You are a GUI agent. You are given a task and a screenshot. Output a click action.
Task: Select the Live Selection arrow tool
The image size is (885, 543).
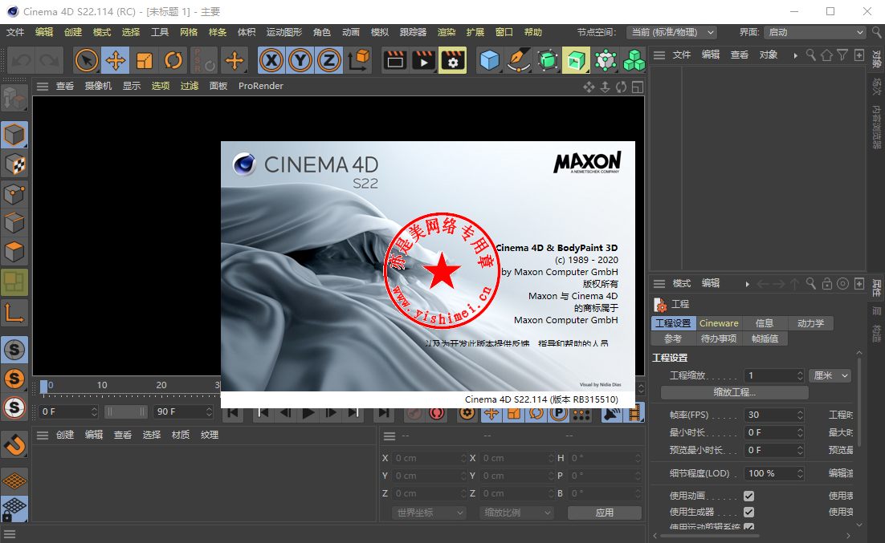coord(87,60)
